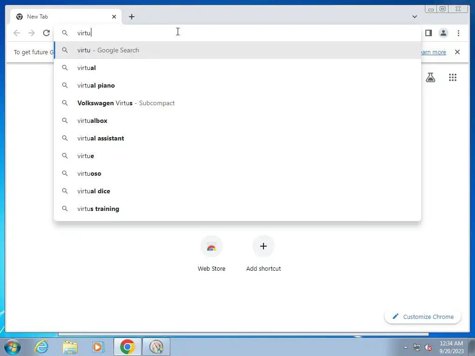Choose the 'virtuoso' suggestion
Image resolution: width=475 pixels, height=356 pixels.
(237, 173)
